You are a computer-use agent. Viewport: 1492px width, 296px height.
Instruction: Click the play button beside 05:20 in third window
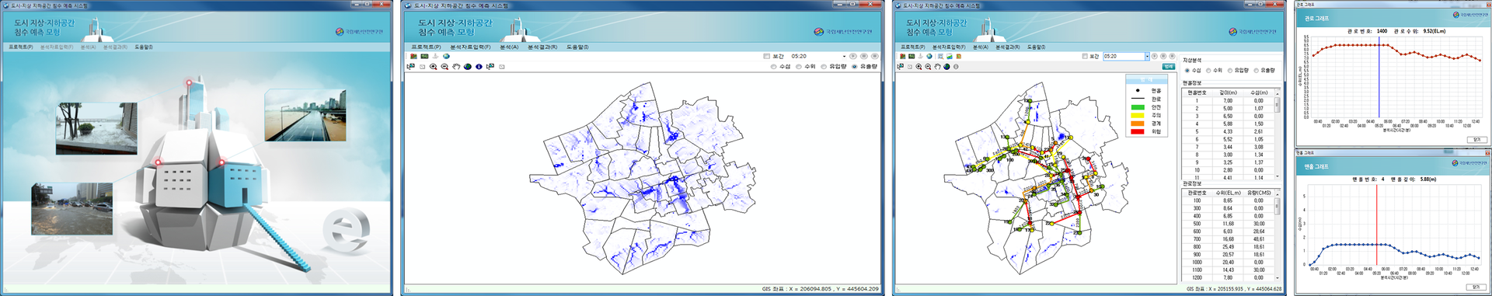tap(1154, 56)
